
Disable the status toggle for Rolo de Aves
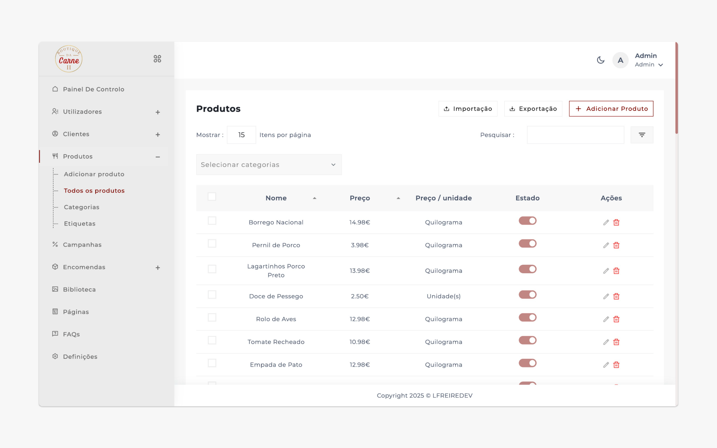point(527,317)
